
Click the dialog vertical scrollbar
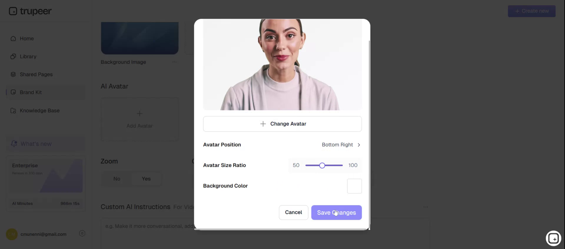coord(369,134)
